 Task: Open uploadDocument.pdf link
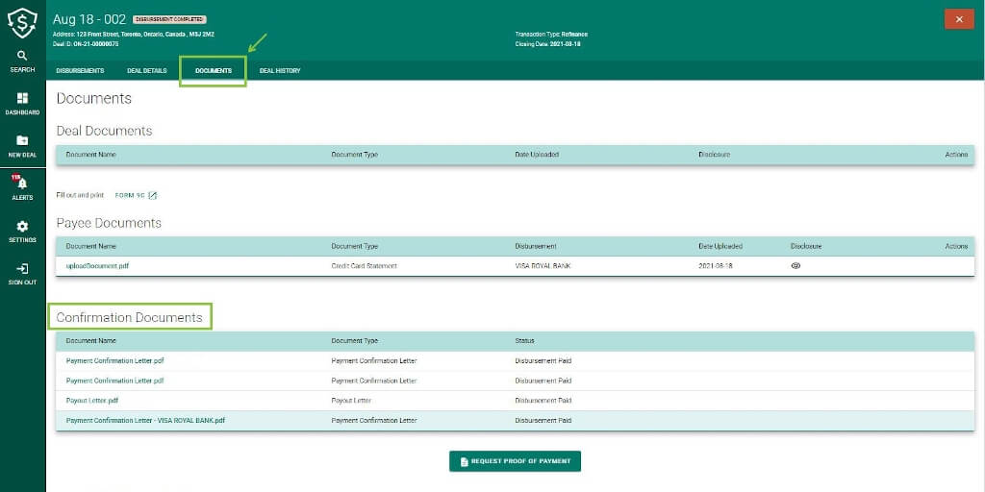97,266
